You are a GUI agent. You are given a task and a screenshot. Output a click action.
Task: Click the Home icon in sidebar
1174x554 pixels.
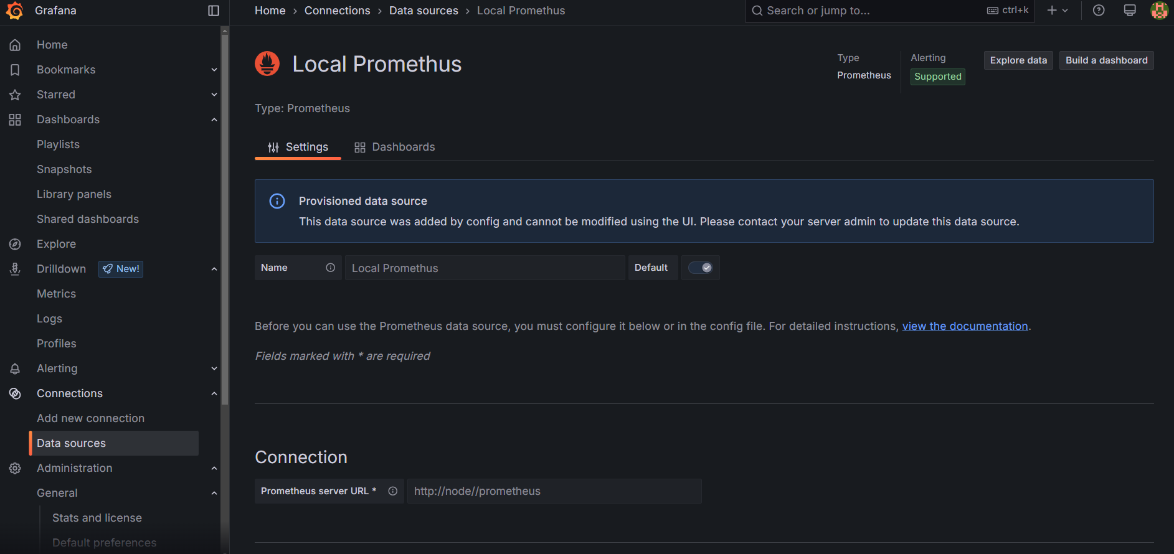15,45
